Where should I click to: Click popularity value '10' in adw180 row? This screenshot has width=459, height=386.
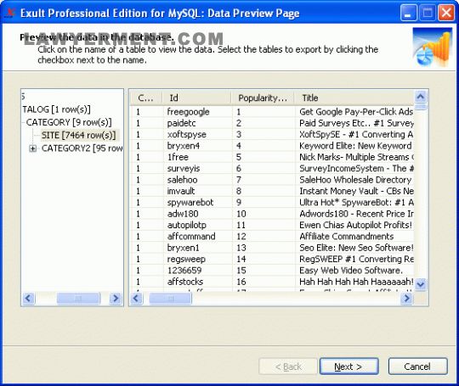click(x=241, y=214)
